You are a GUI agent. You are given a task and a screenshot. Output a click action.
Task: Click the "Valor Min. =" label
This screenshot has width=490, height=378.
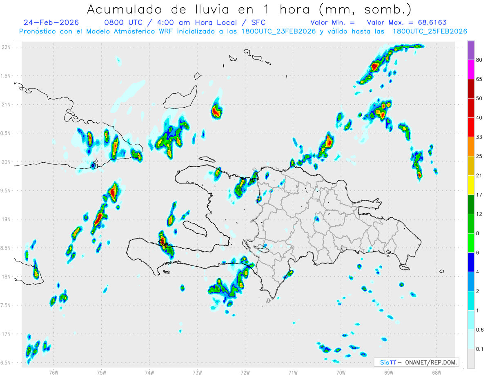click(x=332, y=22)
